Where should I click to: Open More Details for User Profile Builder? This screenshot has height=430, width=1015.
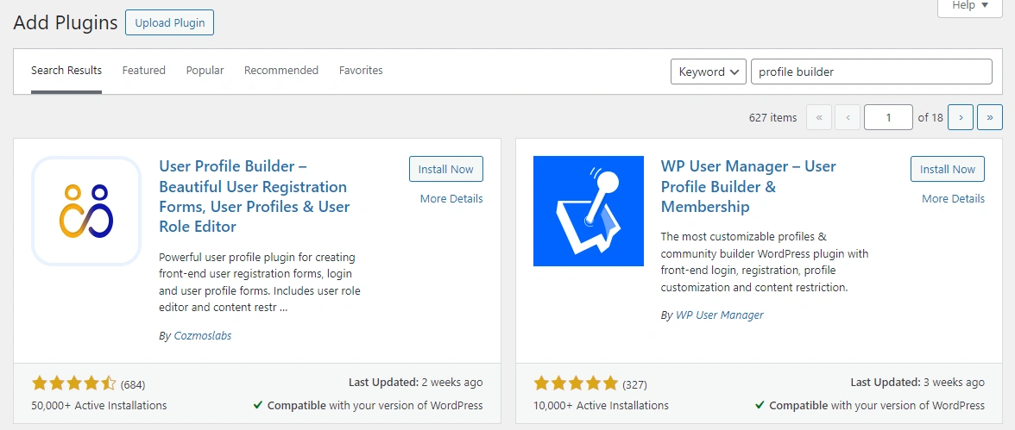451,199
